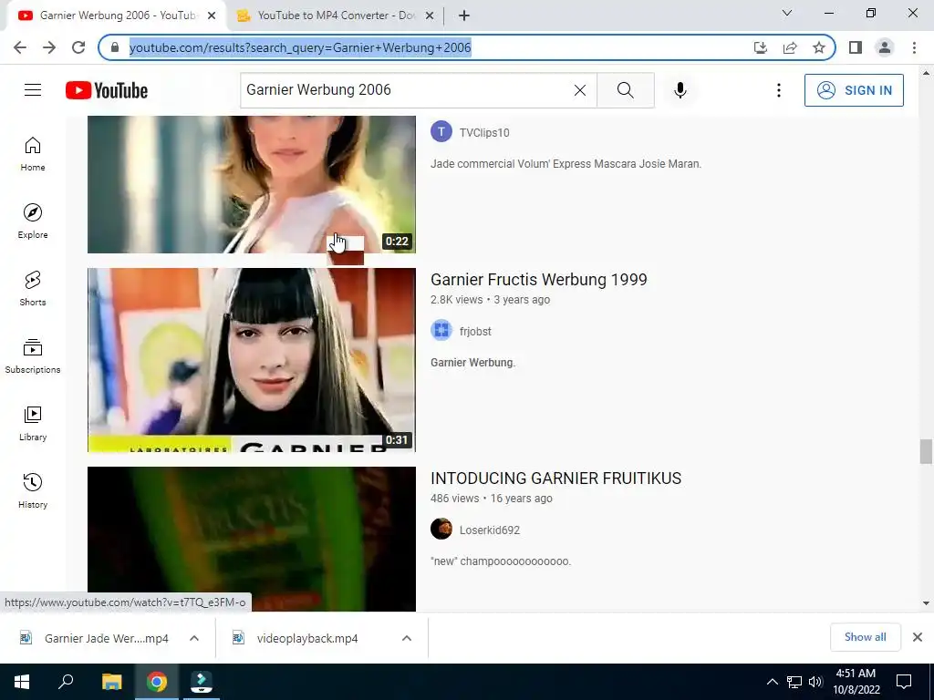Go forward with browser forward arrow
Image resolution: width=934 pixels, height=700 pixels.
[x=49, y=47]
